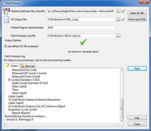
Task: Click the Posted Program Name/Number field
Action: 81,28
